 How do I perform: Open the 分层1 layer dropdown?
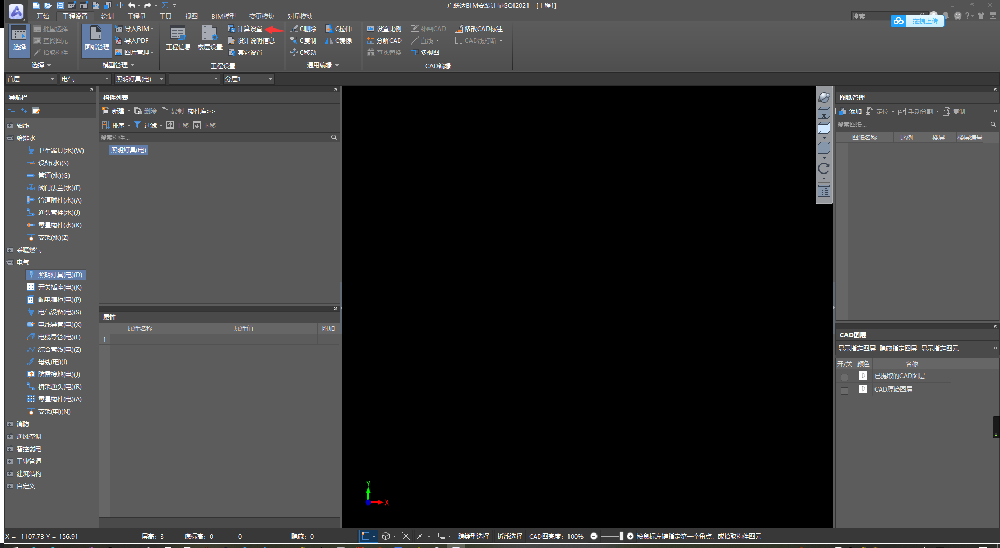(248, 79)
